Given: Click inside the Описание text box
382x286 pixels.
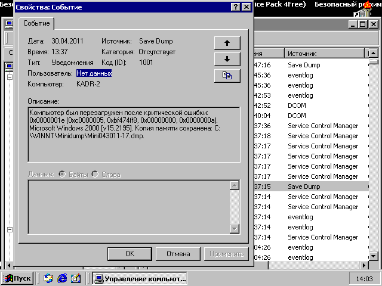Looking at the screenshot, I should [x=134, y=135].
